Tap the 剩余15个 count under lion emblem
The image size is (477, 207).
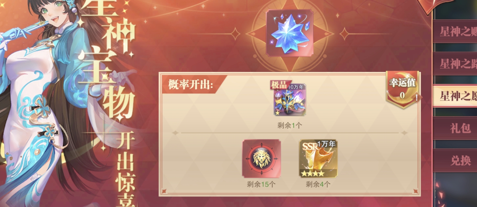(x=261, y=184)
